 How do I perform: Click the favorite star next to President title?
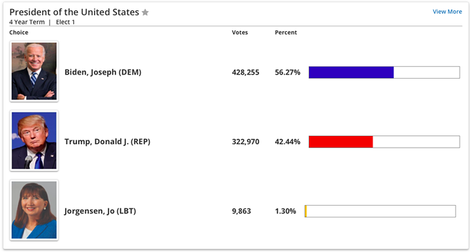(145, 12)
